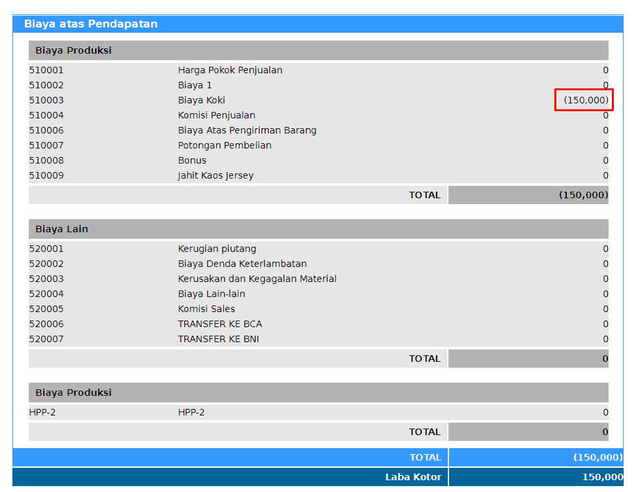Image resolution: width=638 pixels, height=492 pixels.
Task: Select Biaya Atas Pengiriman Barang row
Action: click(x=247, y=130)
